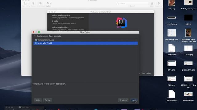Select the black 123321 desktop item
This screenshot has width=197, height=110.
tap(188, 17)
